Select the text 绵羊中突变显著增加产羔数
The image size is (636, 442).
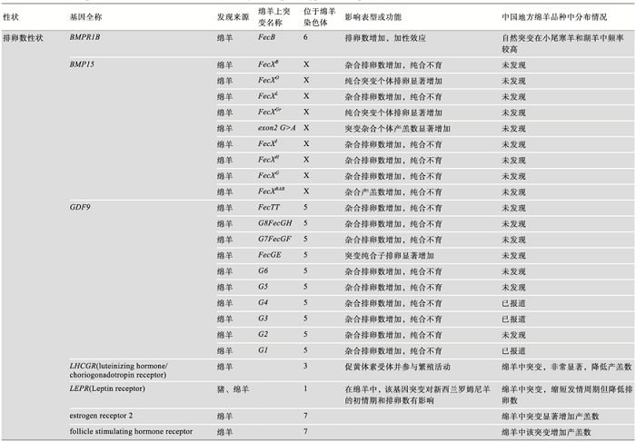point(551,416)
